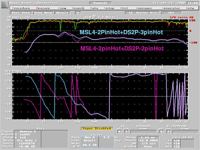Click the branch number 3 field
Screen dimensions: 200x150
point(78,13)
